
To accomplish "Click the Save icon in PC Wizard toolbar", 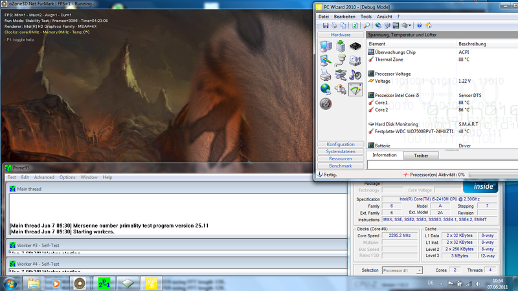I will pyautogui.click(x=326, y=25).
